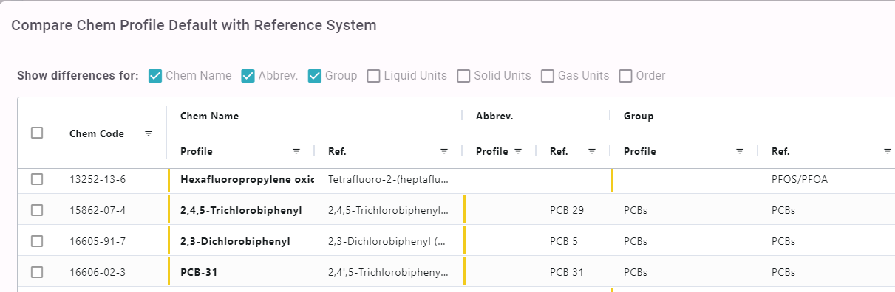Open filter icon on Abbrev. Ref. column

tap(592, 151)
